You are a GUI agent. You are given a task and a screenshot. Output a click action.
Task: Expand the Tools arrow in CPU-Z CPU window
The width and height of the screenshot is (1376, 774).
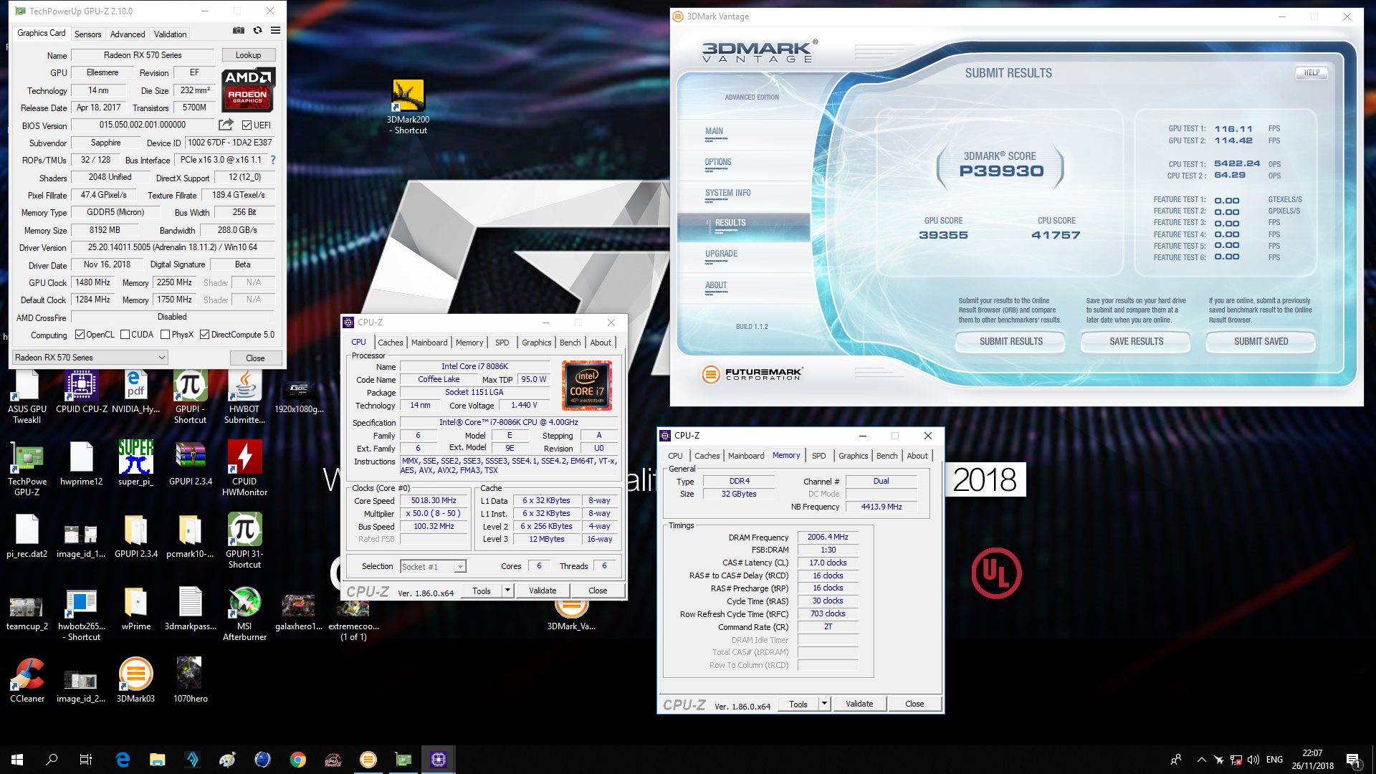click(x=507, y=591)
